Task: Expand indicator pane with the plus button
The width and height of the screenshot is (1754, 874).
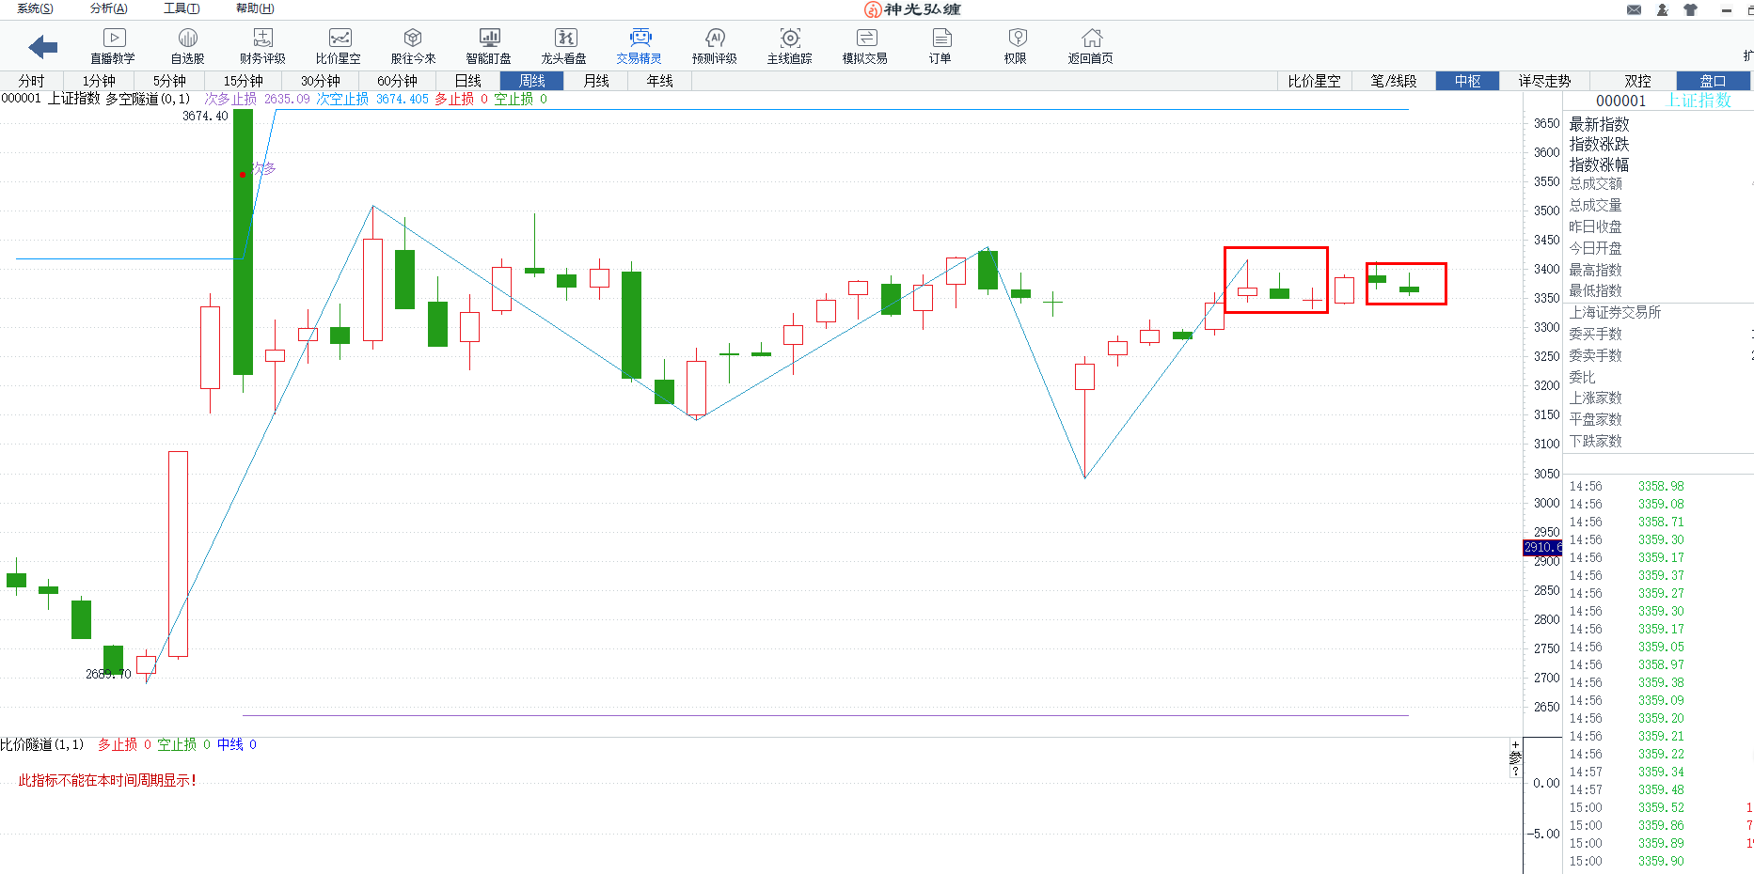Action: (x=1515, y=744)
